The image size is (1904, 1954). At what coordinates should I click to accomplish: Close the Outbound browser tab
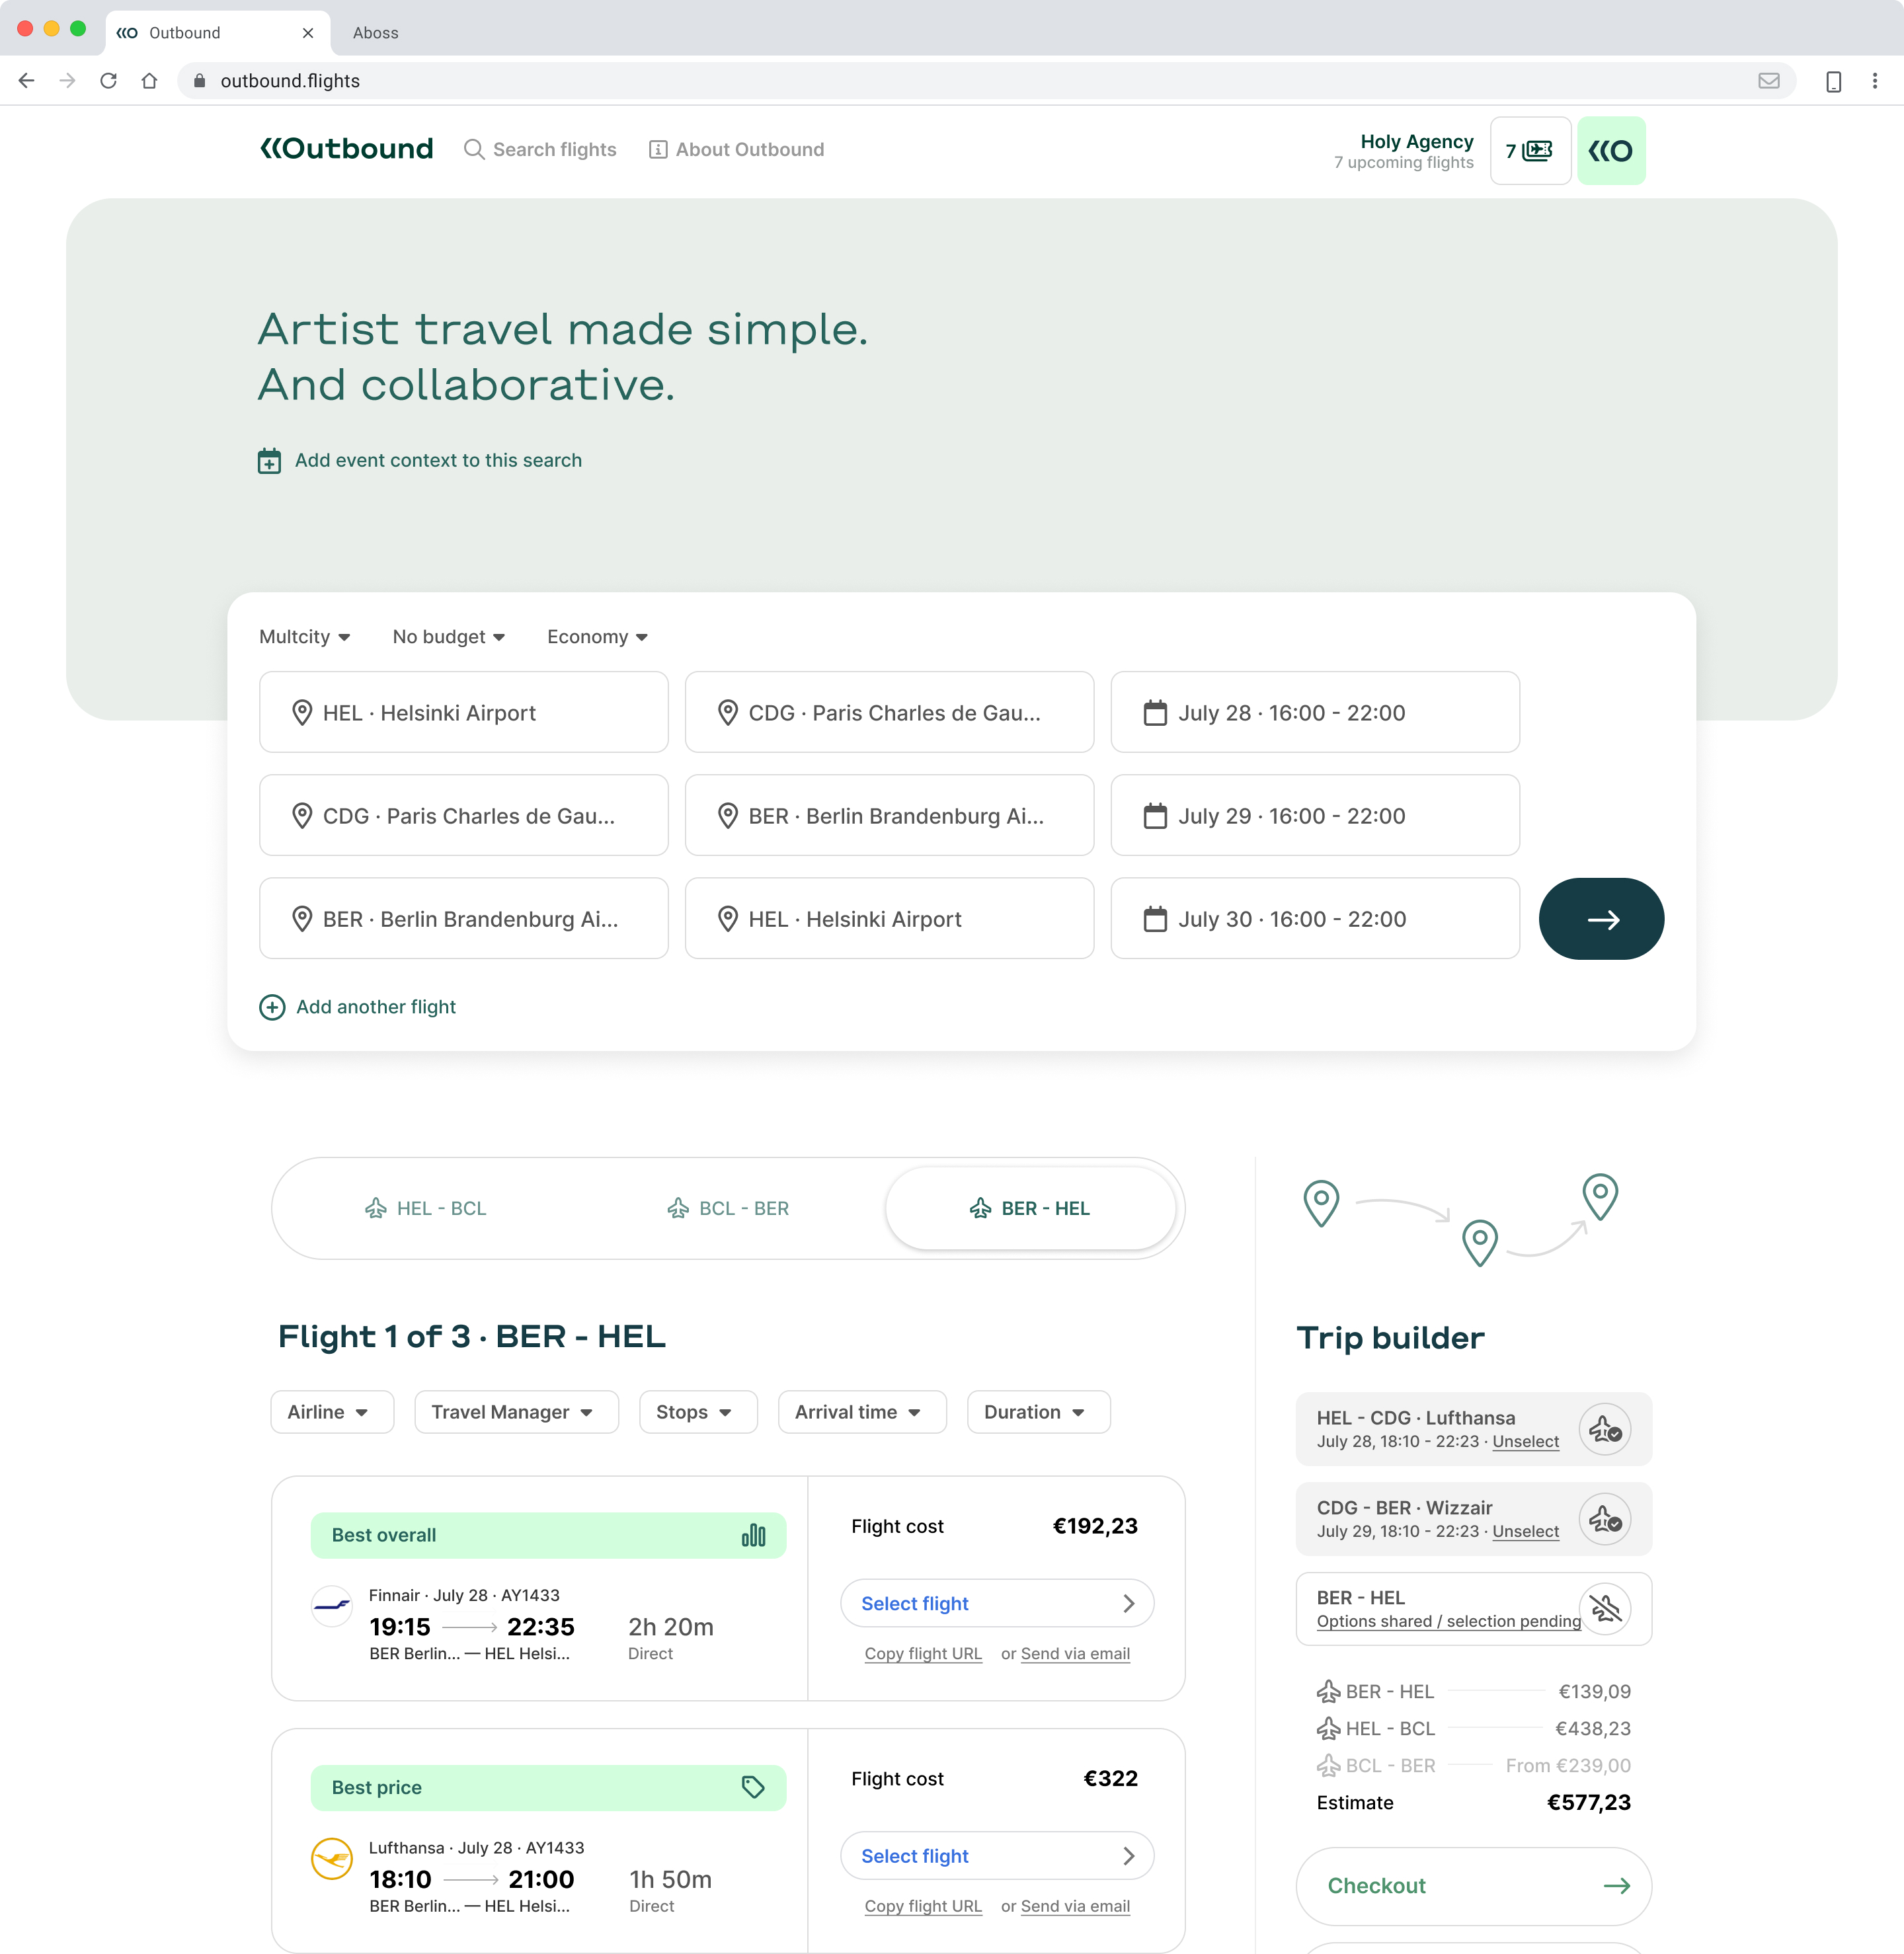coord(308,33)
